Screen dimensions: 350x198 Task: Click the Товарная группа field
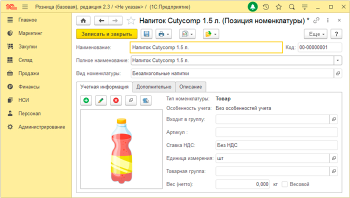point(272,171)
